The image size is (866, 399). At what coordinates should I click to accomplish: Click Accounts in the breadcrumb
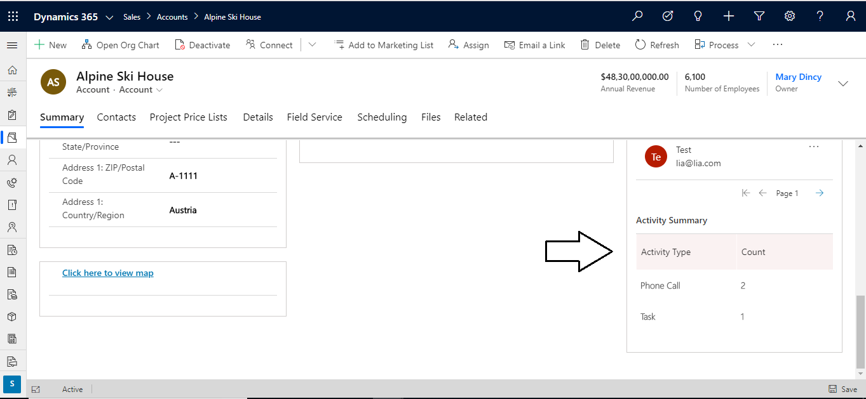[x=172, y=17]
